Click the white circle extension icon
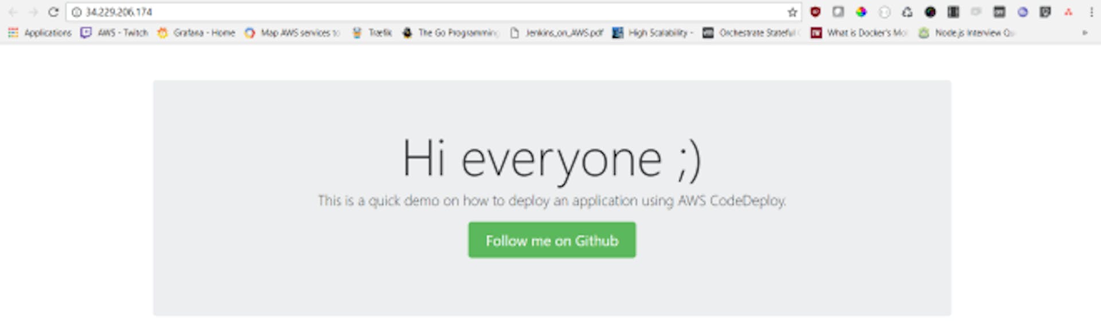Screen dimensions: 1101x334 coord(884,11)
